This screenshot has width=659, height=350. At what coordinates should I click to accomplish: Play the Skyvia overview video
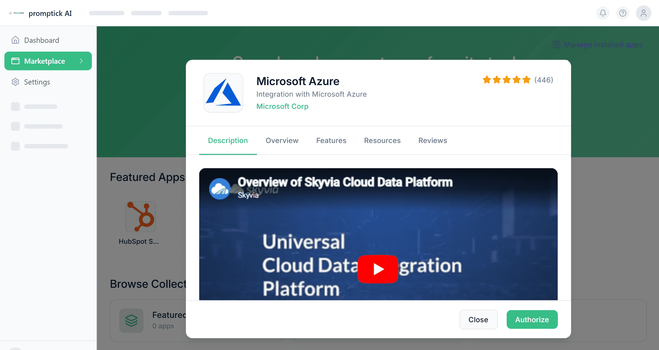378,269
